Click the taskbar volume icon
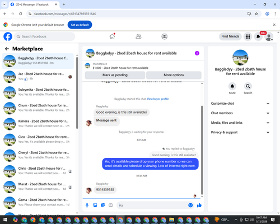The width and height of the screenshot is (280, 224). click(252, 220)
